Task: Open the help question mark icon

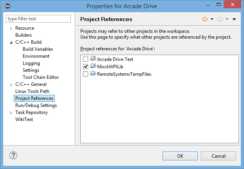Action: 13,155
